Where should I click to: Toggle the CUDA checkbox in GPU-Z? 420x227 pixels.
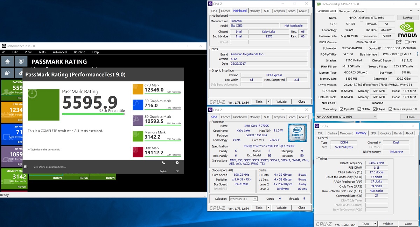(358, 109)
